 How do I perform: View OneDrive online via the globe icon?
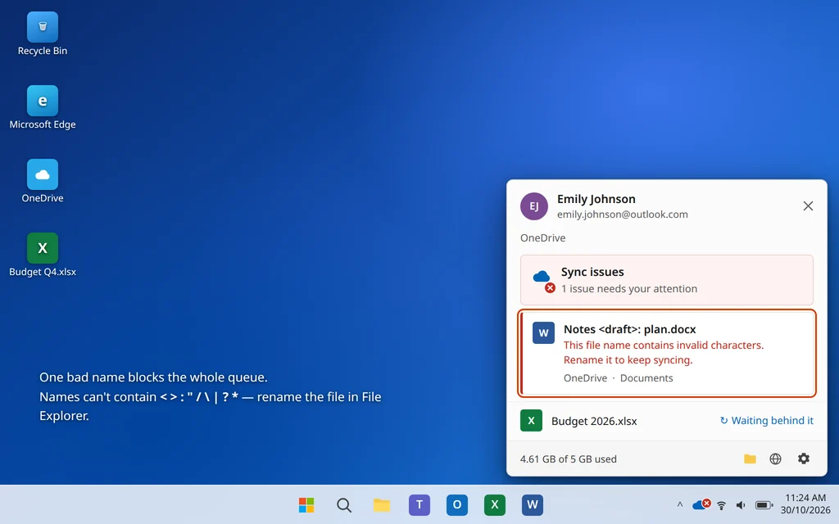pos(775,458)
